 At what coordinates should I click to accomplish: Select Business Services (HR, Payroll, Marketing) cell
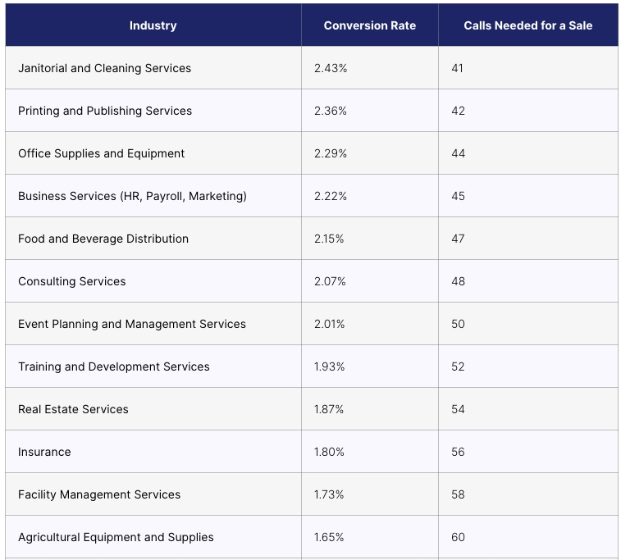pyautogui.click(x=132, y=196)
